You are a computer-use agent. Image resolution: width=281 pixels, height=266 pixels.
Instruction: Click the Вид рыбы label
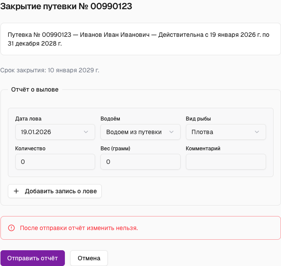click(198, 119)
